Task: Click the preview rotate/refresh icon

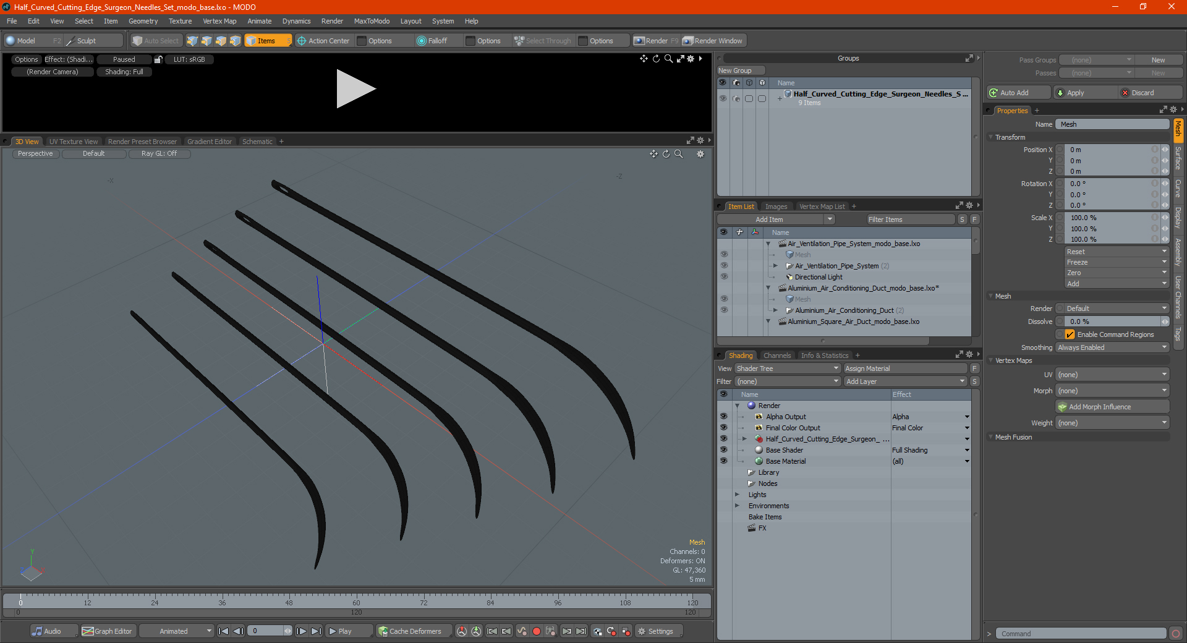Action: click(656, 59)
